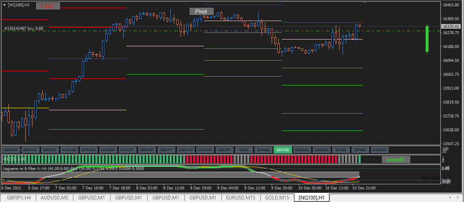The image size is (464, 202).
Task: Select the USDCAD symbol button
Action: tap(186, 150)
